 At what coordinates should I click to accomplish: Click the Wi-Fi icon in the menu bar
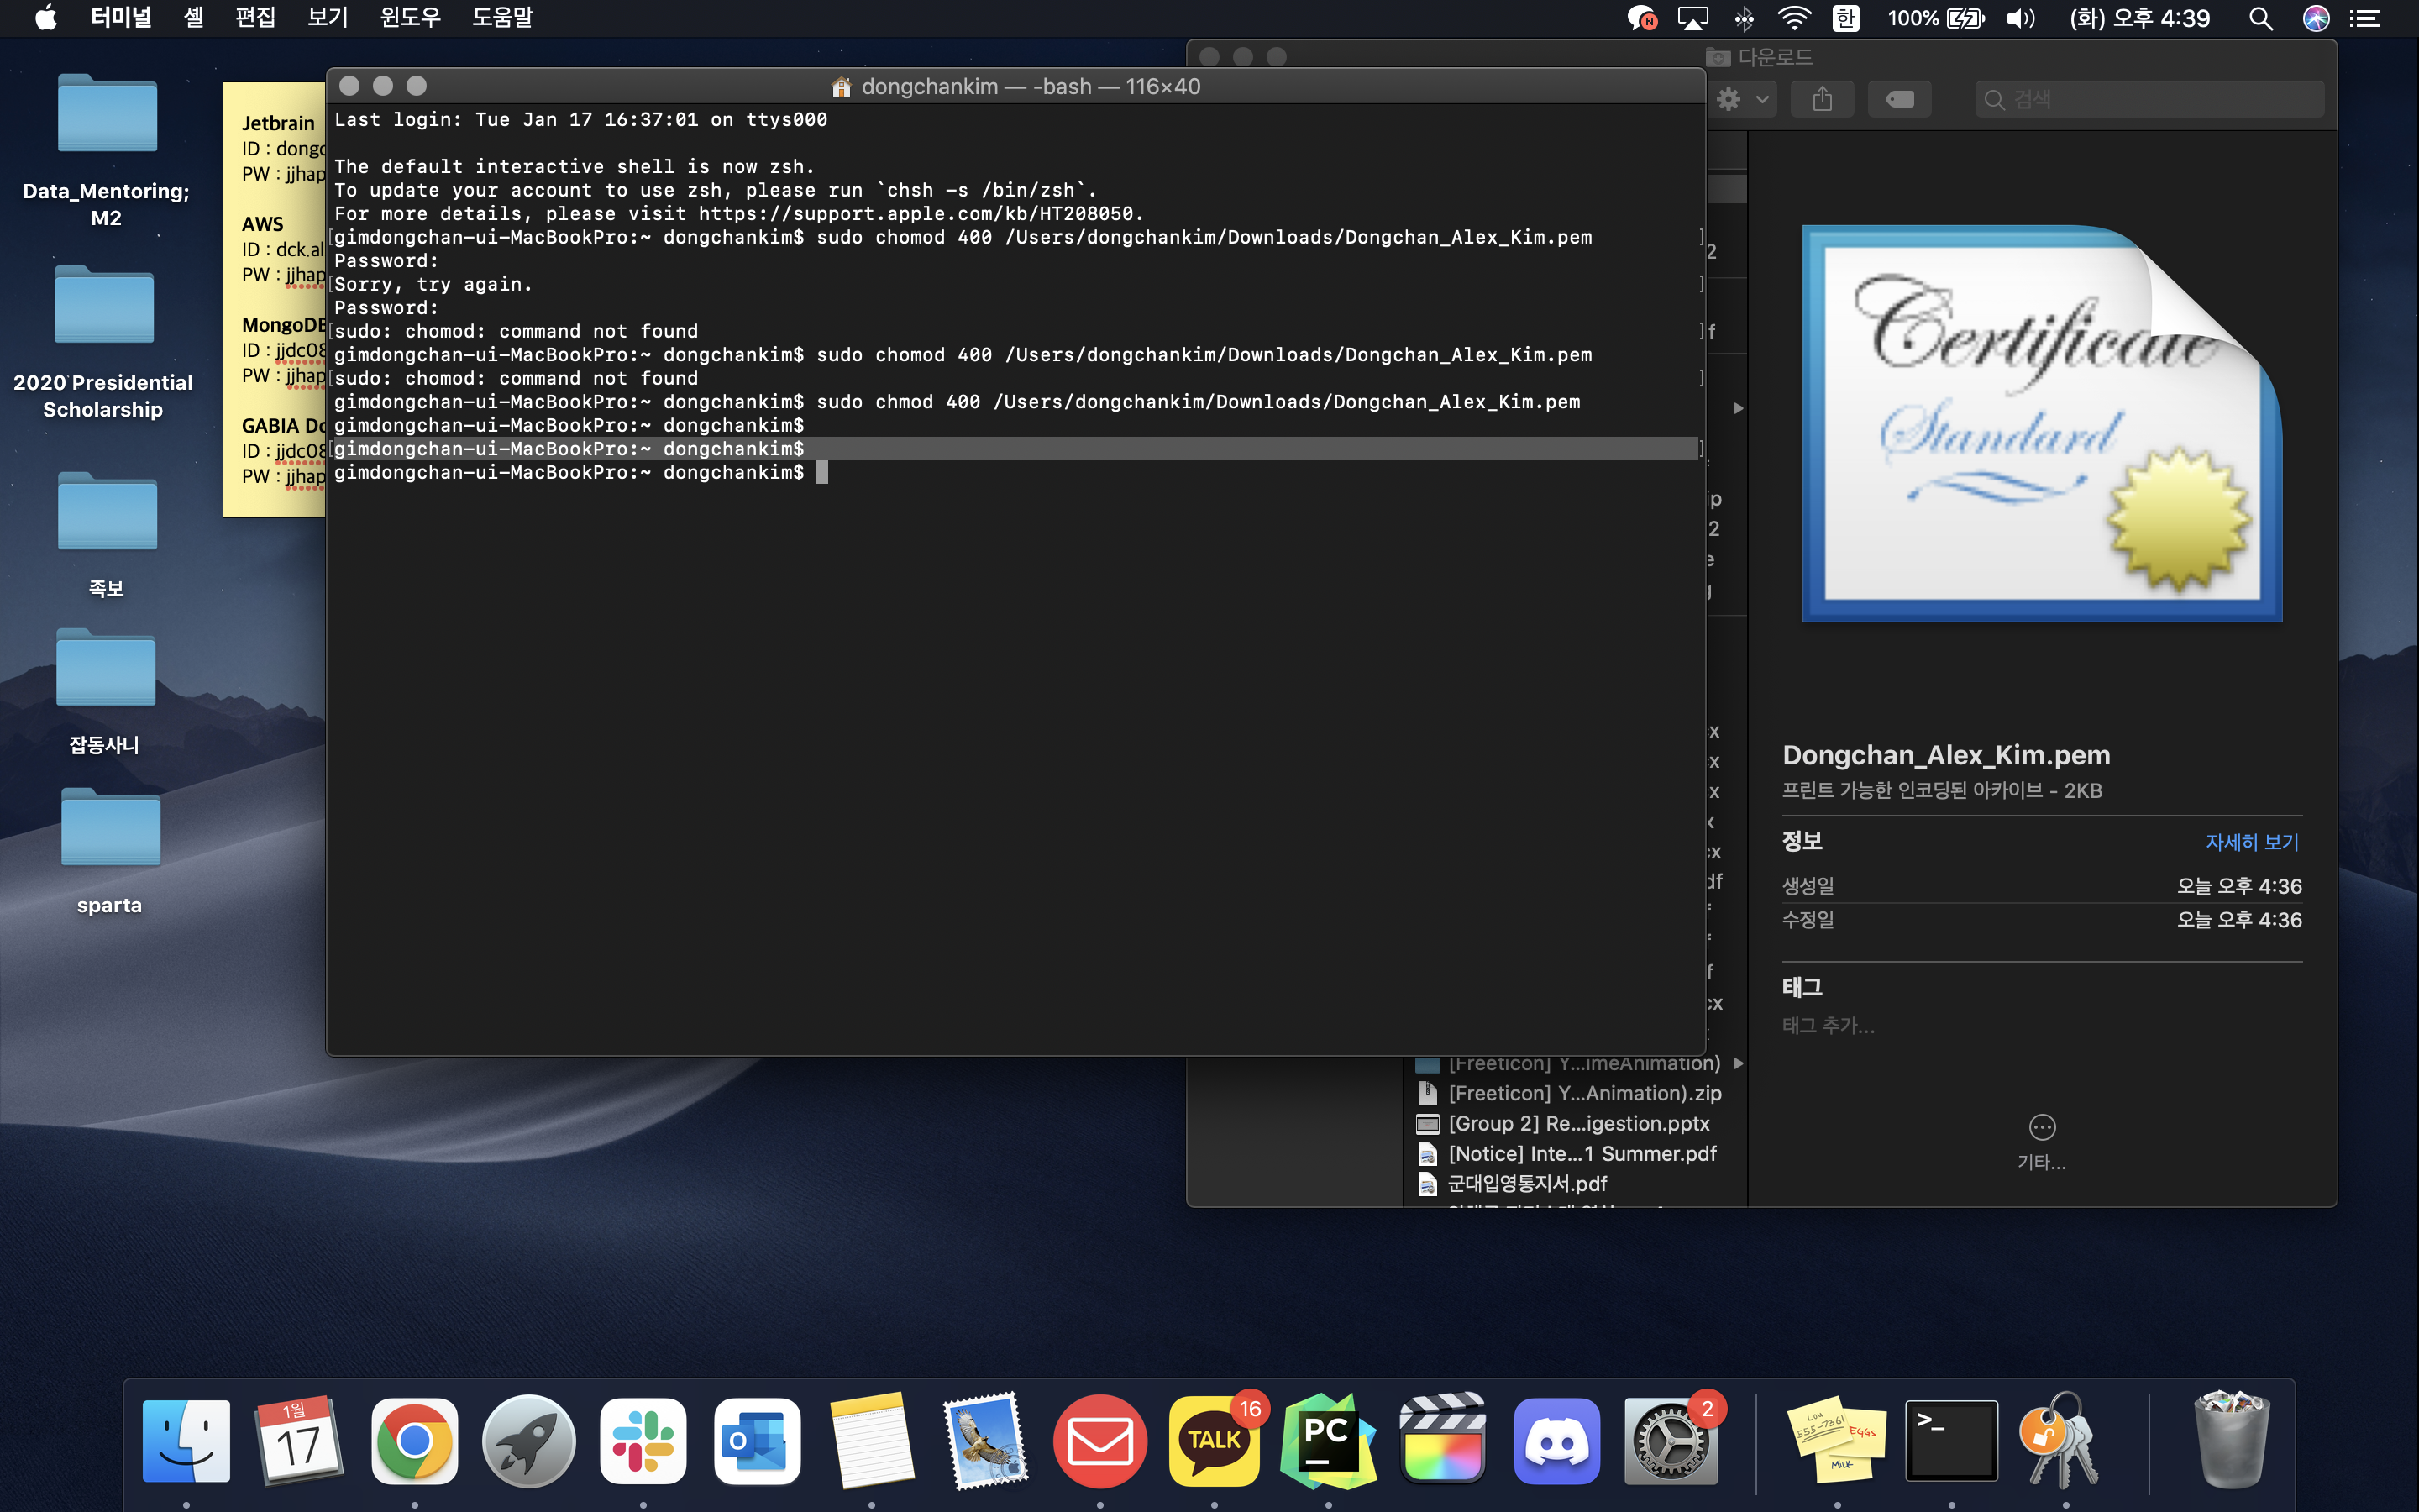click(1794, 18)
